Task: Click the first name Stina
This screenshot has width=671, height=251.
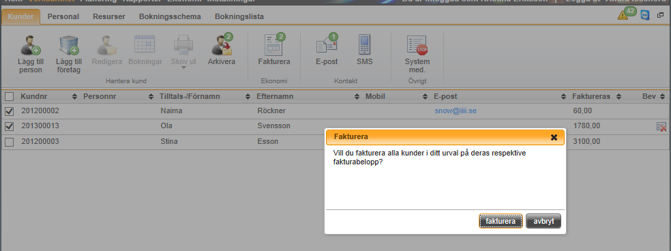Action: [x=169, y=141]
